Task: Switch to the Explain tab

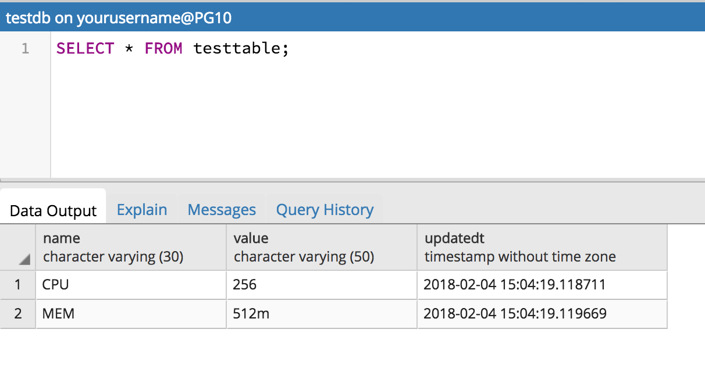Action: pyautogui.click(x=141, y=209)
